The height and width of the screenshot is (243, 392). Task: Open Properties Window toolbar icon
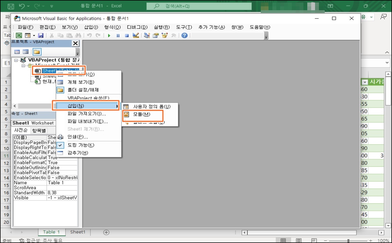156,35
